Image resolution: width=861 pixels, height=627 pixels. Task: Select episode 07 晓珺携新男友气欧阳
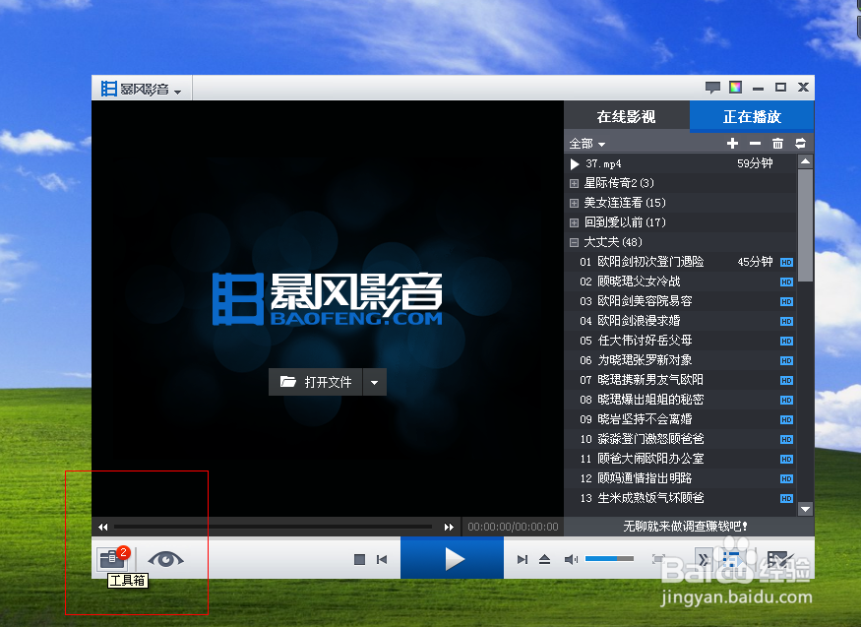pos(680,380)
